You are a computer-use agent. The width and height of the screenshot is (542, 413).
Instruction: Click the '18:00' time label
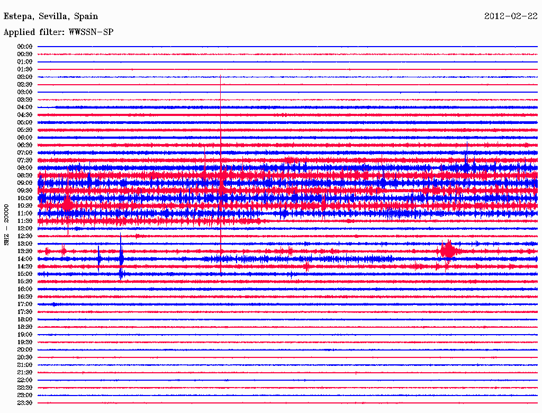click(x=24, y=319)
